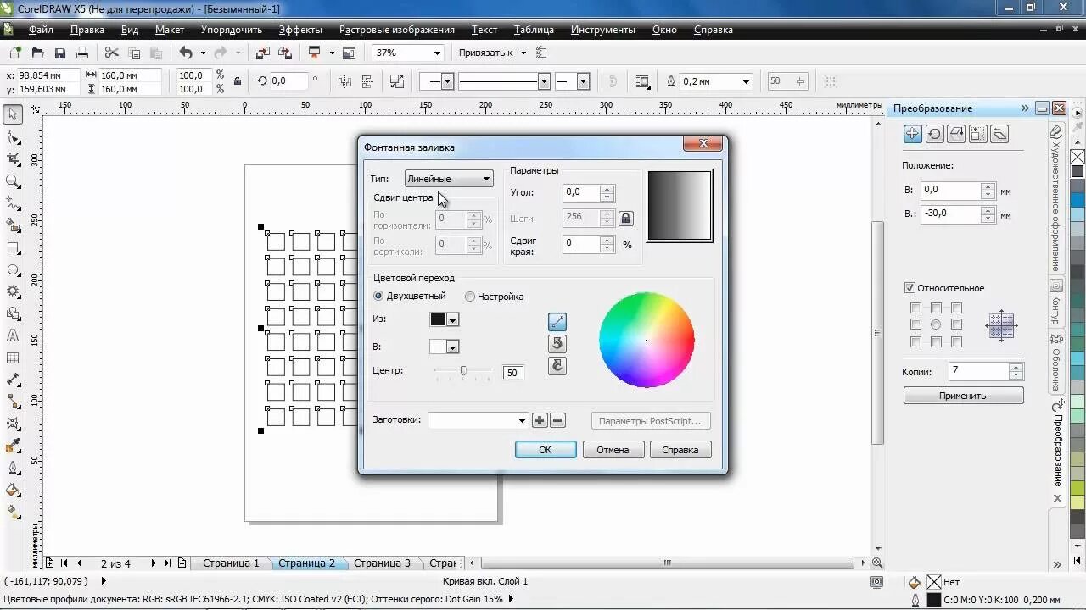
Task: Switch to Страница 3 tab
Action: [x=382, y=563]
